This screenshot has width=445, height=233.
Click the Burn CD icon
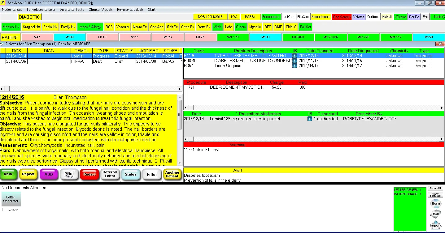pyautogui.click(x=435, y=203)
